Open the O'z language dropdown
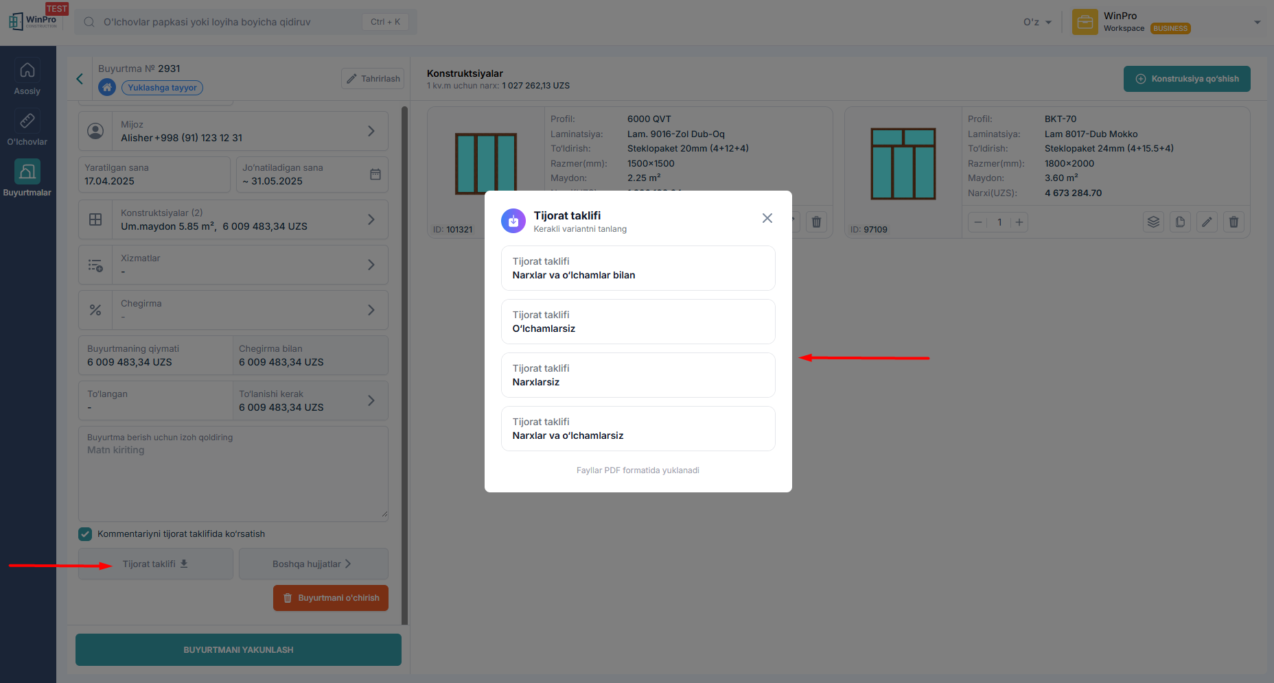This screenshot has width=1274, height=683. click(1037, 22)
